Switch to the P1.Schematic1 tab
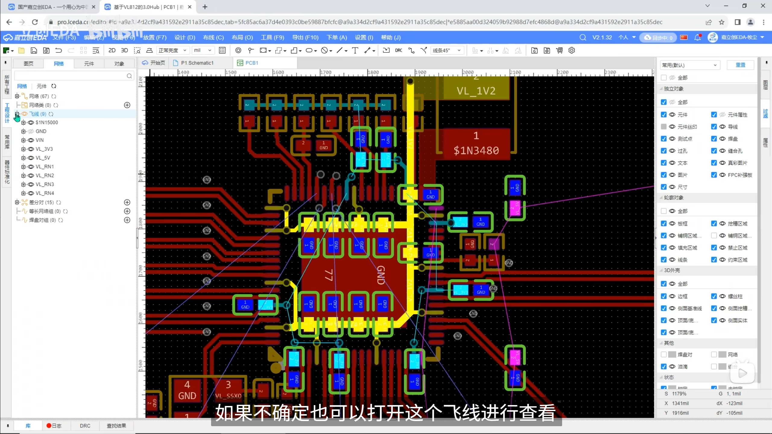772x434 pixels. click(x=197, y=63)
